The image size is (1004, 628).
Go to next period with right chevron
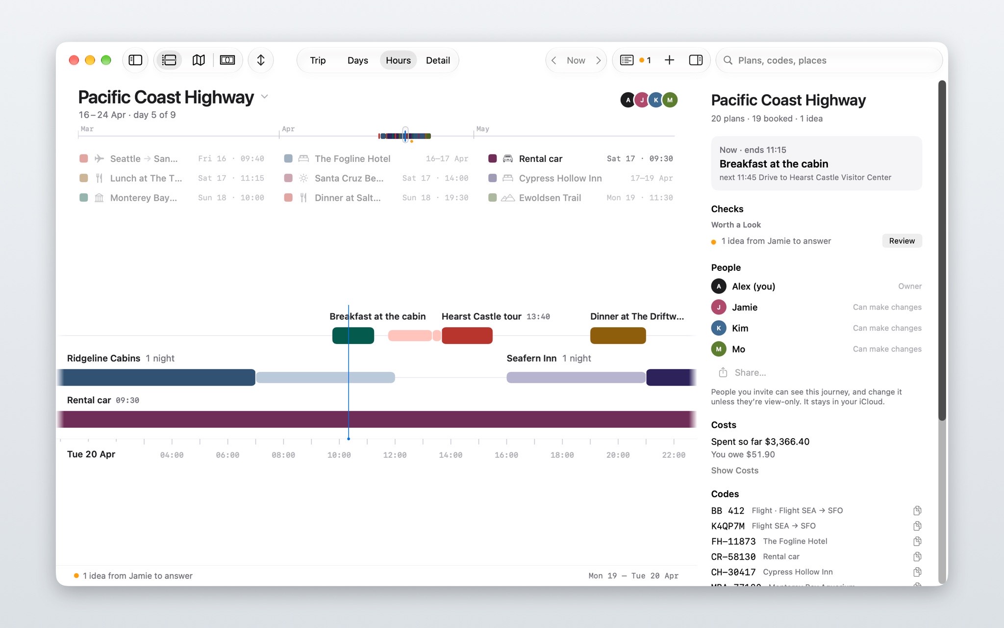pyautogui.click(x=598, y=60)
